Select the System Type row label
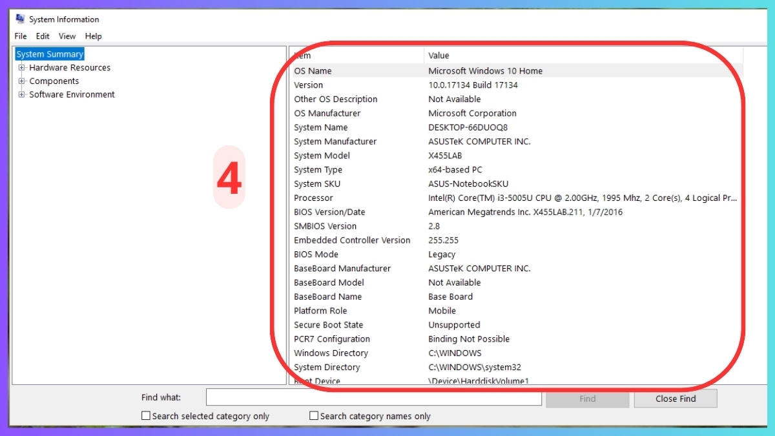Viewport: 775px width, 436px height. [x=318, y=170]
